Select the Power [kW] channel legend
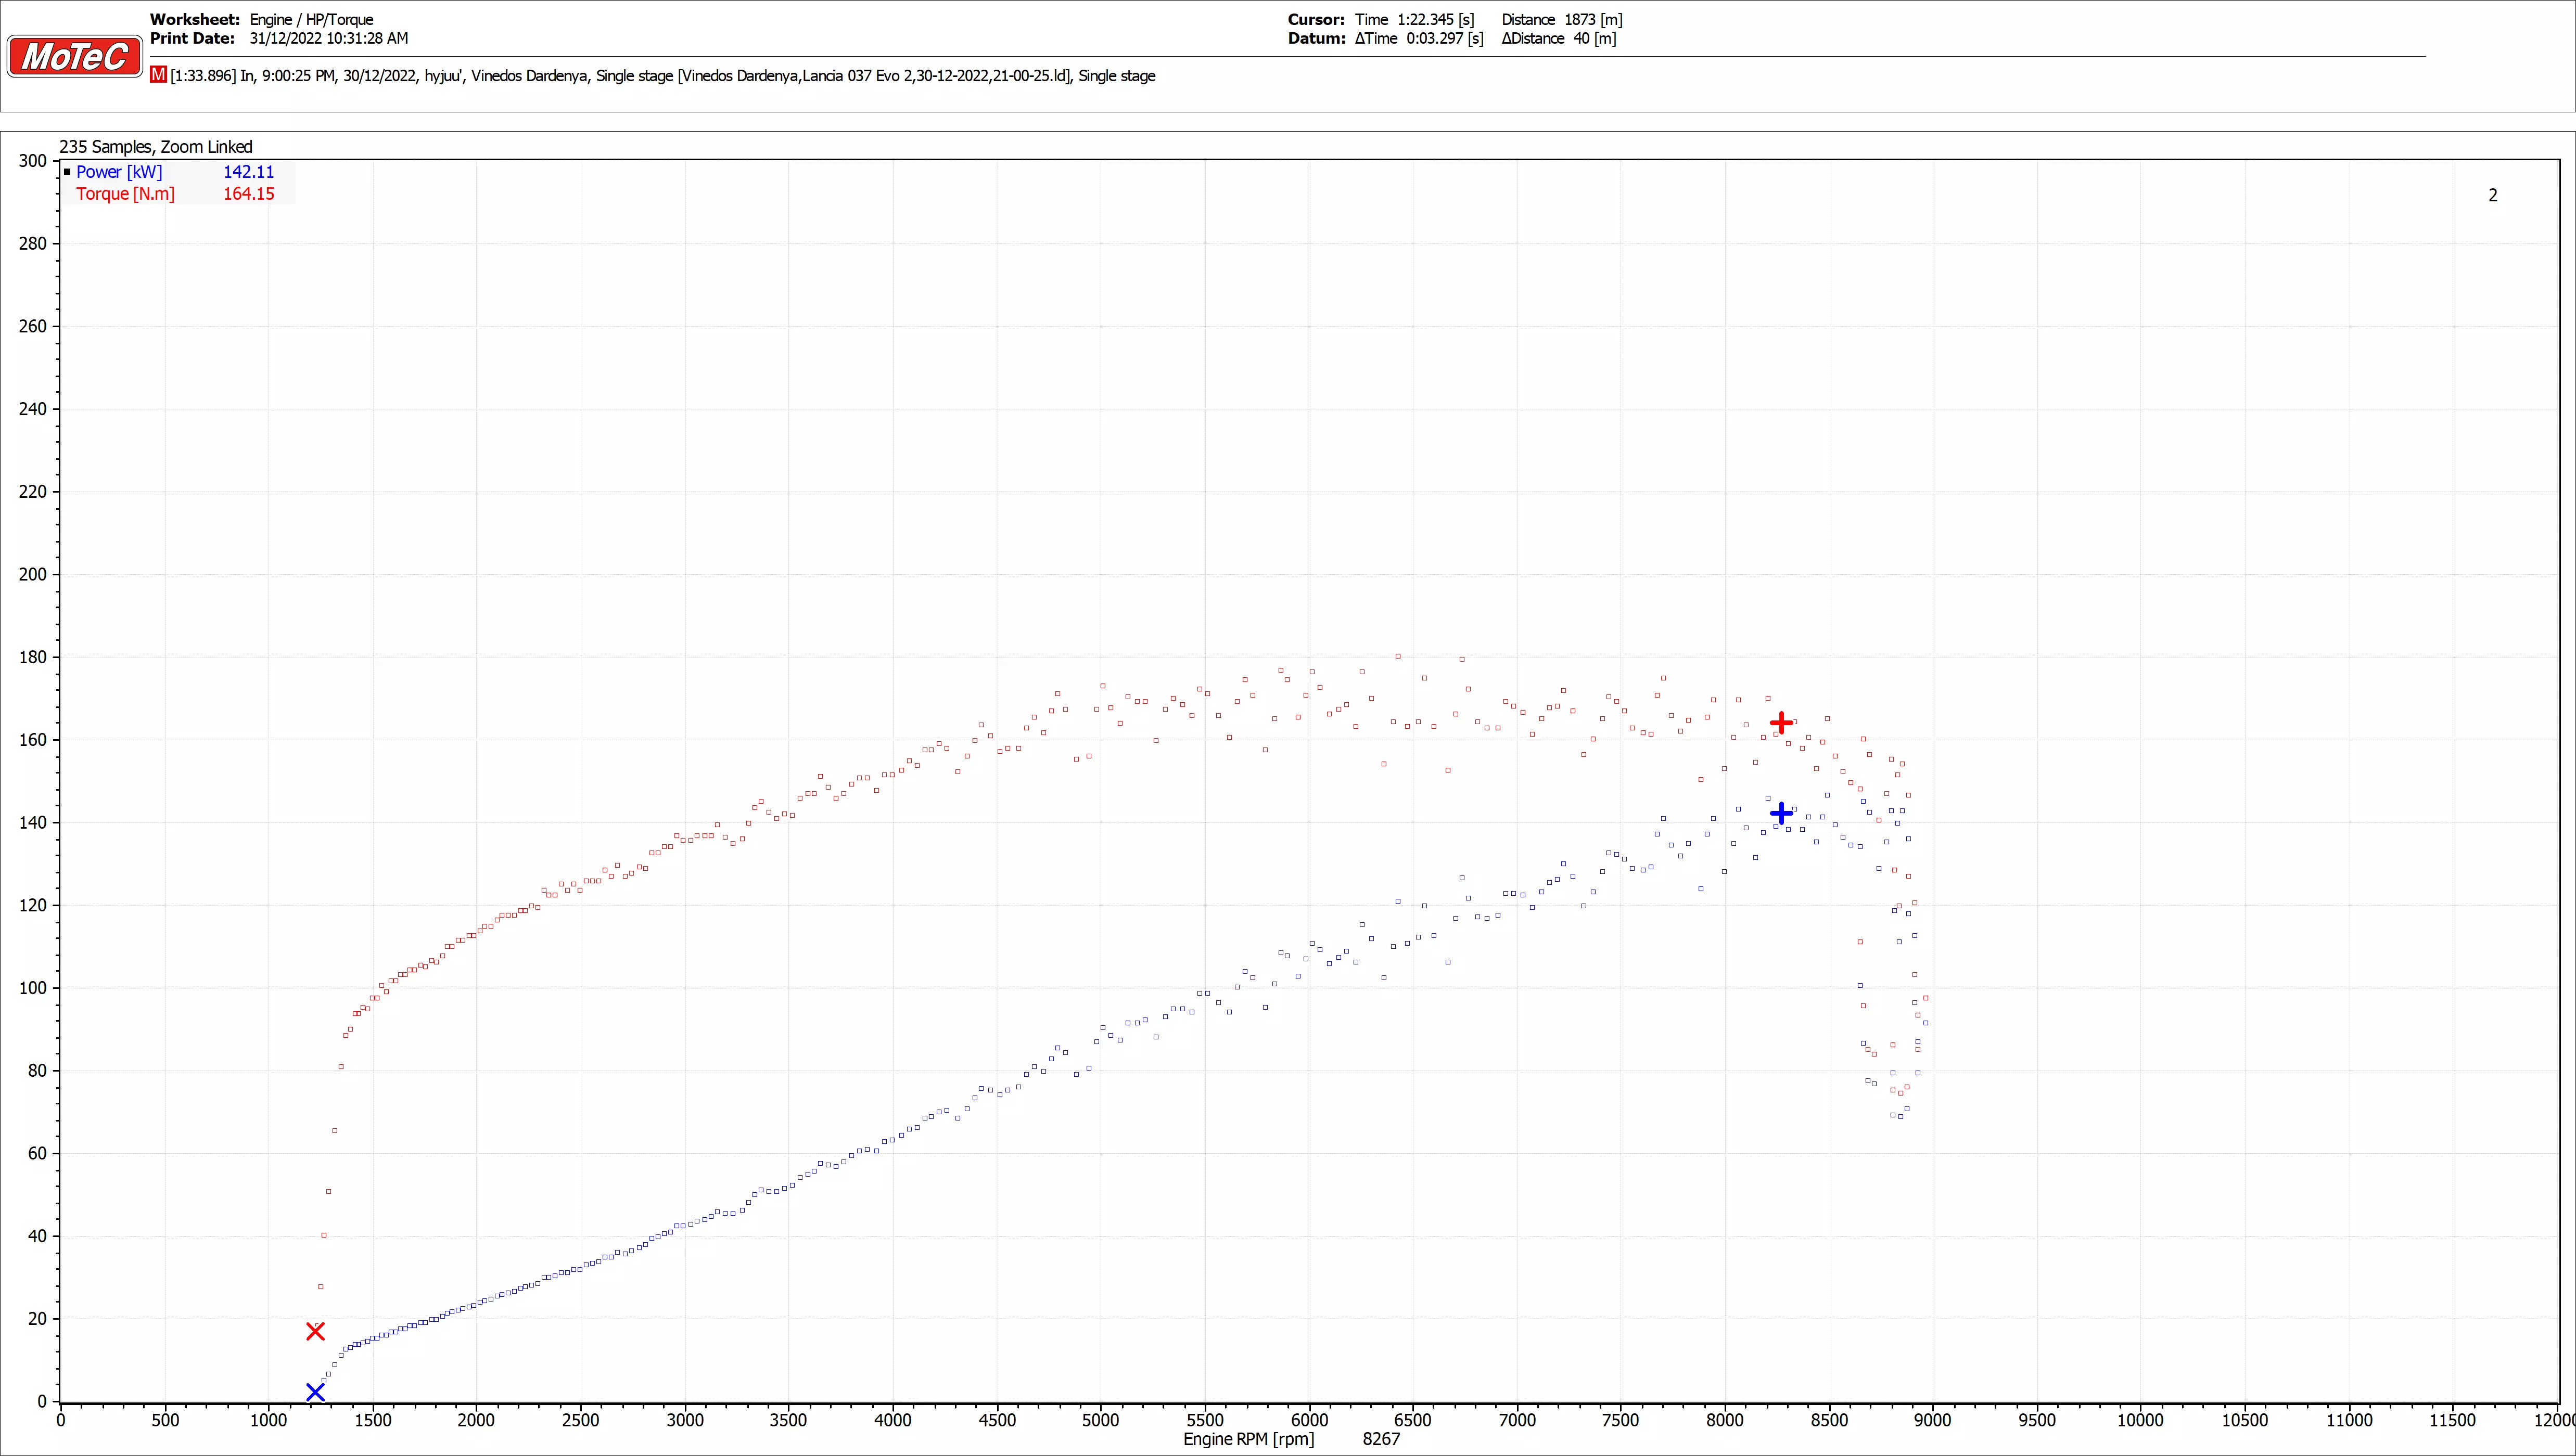The image size is (2576, 1456). 119,172
